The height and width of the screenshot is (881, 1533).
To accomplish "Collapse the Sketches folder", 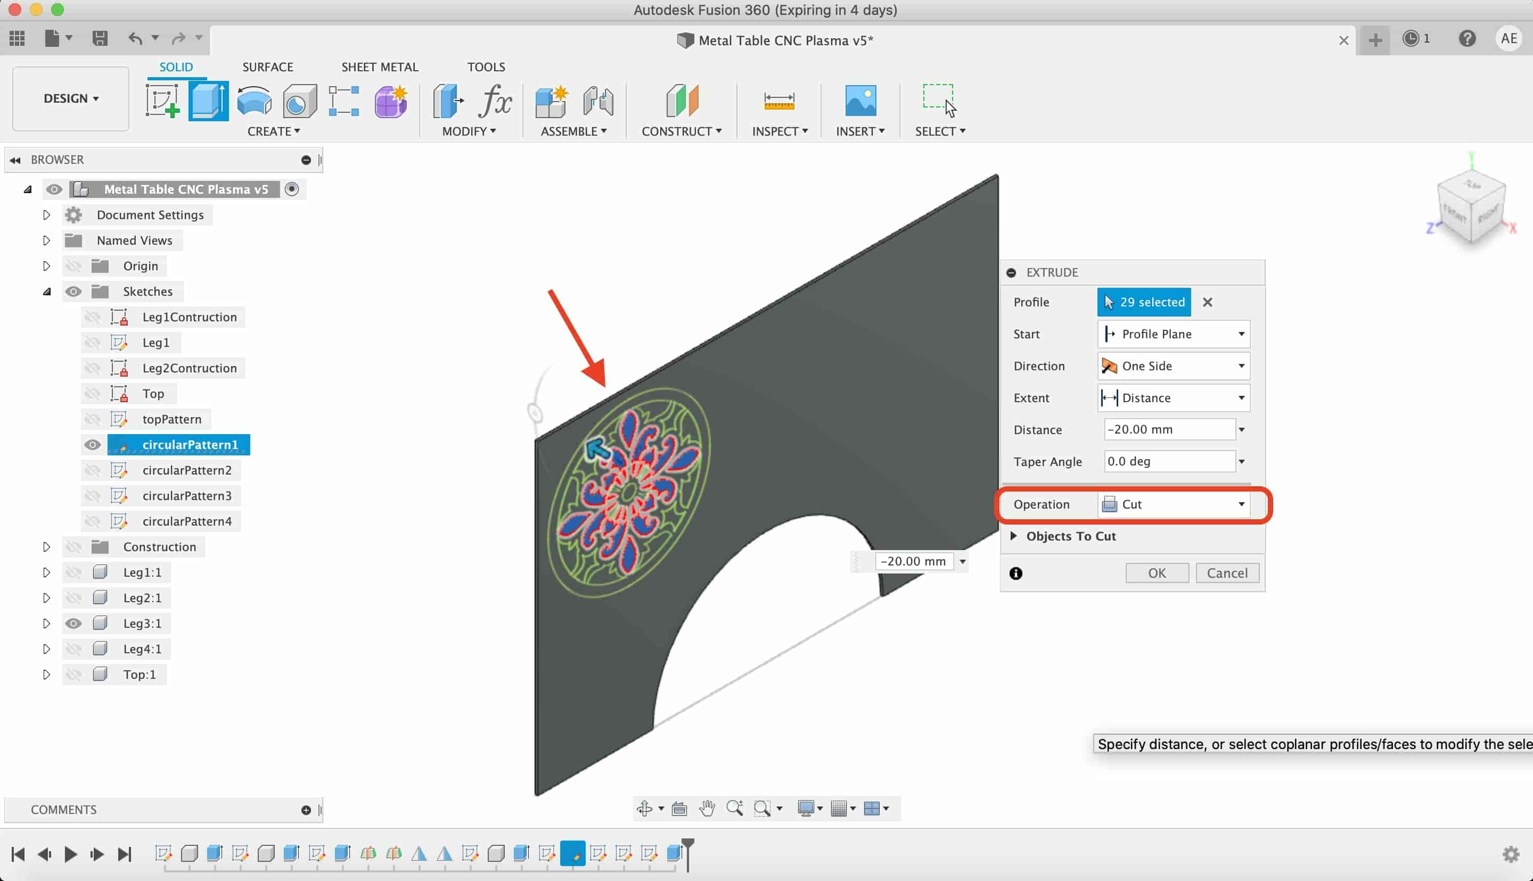I will (x=47, y=292).
